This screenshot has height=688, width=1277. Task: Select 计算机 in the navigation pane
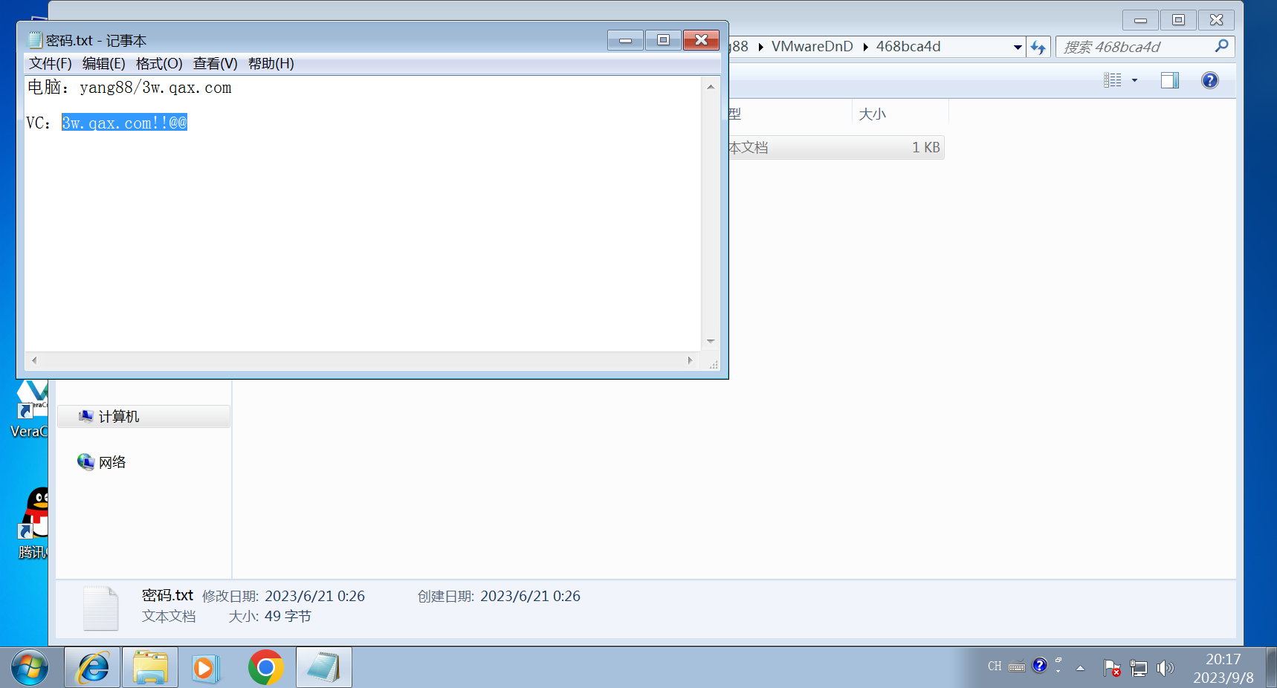click(118, 417)
